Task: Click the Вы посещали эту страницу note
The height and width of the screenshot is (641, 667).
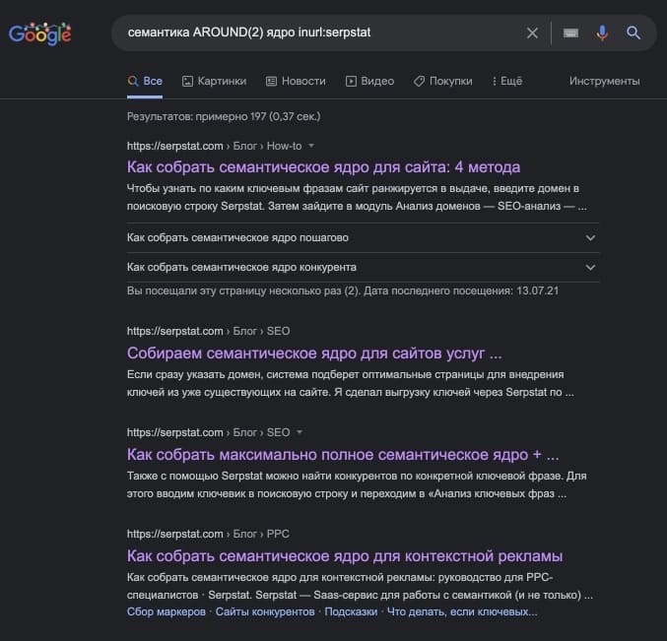Action: (343, 290)
